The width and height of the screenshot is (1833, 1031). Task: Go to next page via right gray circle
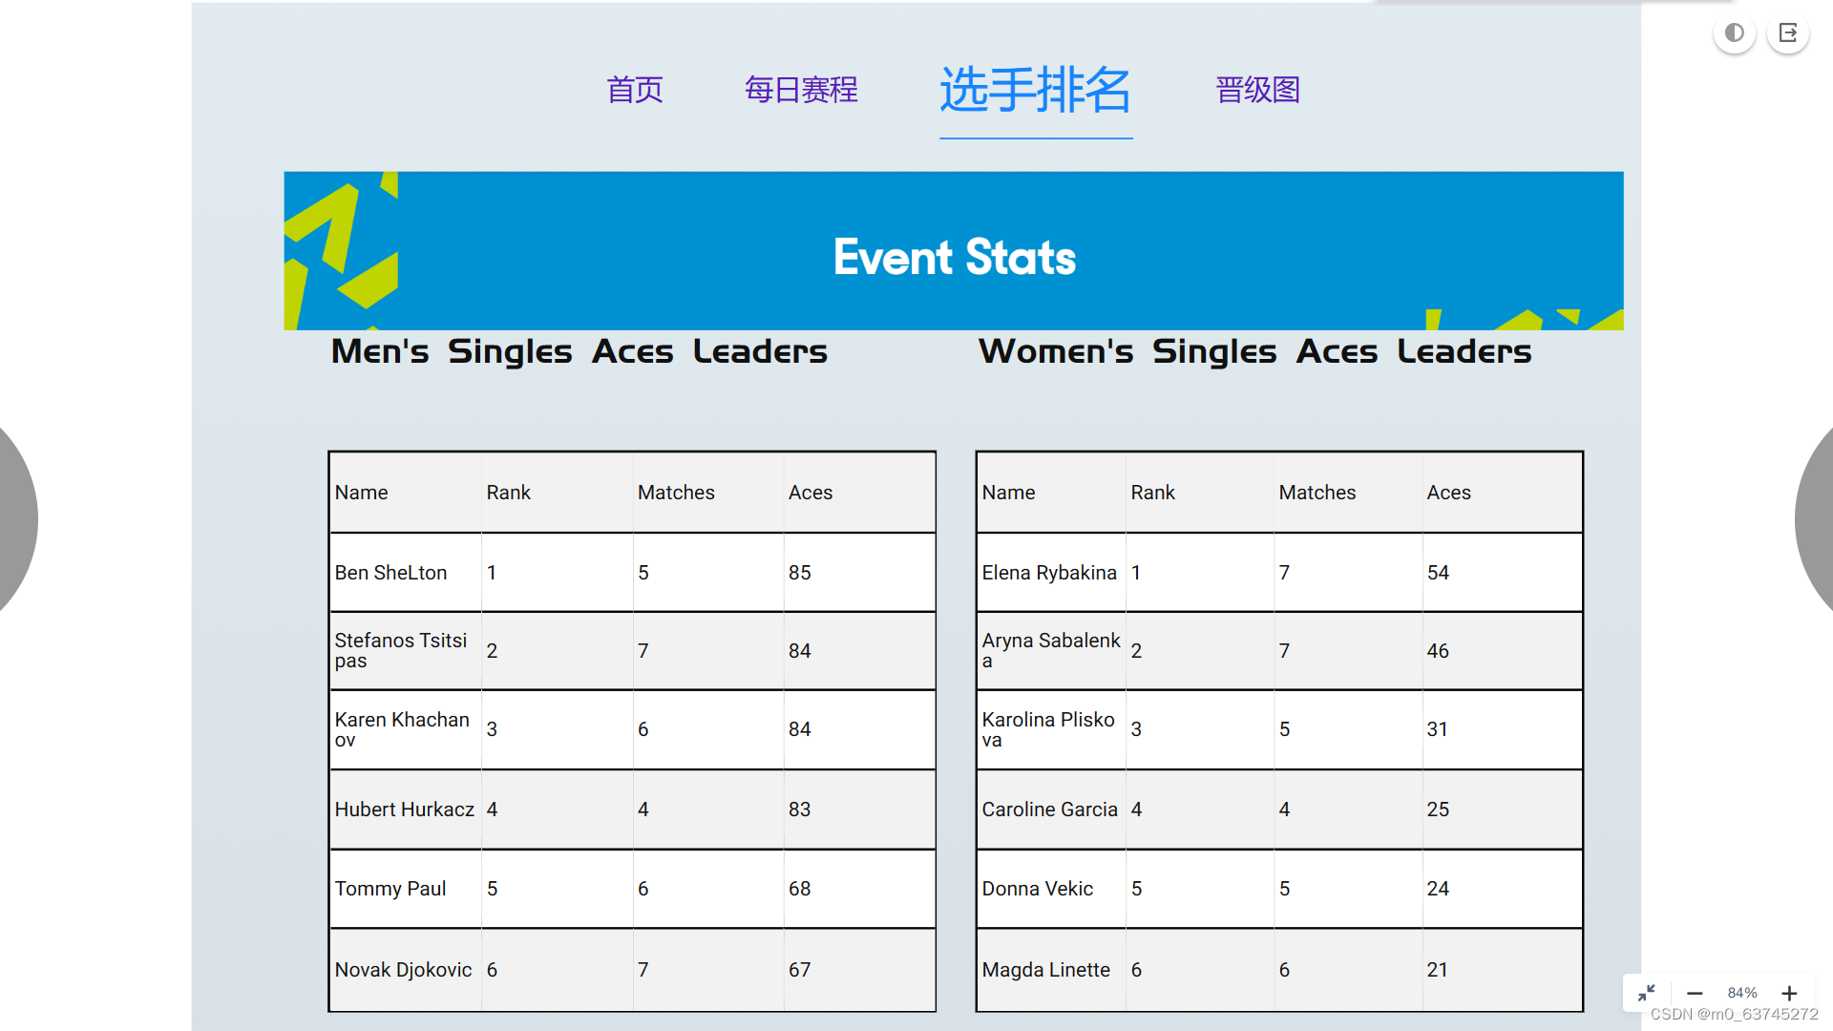[x=1817, y=520]
